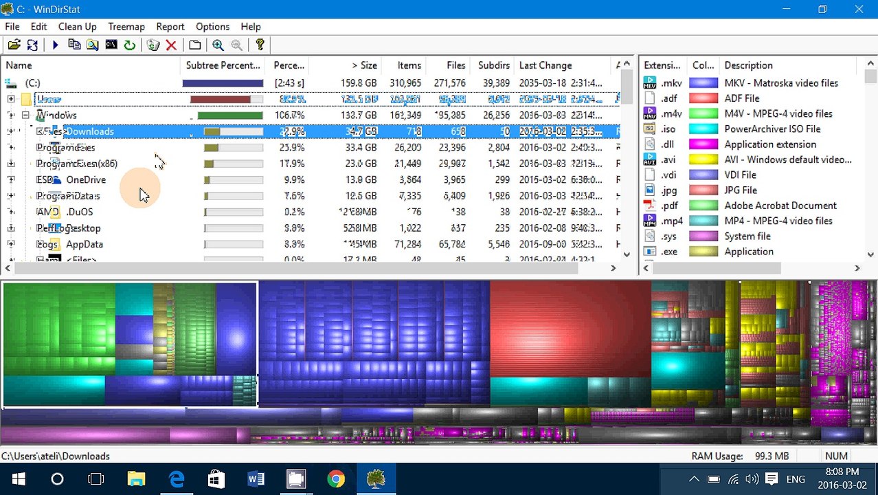The width and height of the screenshot is (878, 495).
Task: Click the .iso file type icon
Action: (649, 129)
